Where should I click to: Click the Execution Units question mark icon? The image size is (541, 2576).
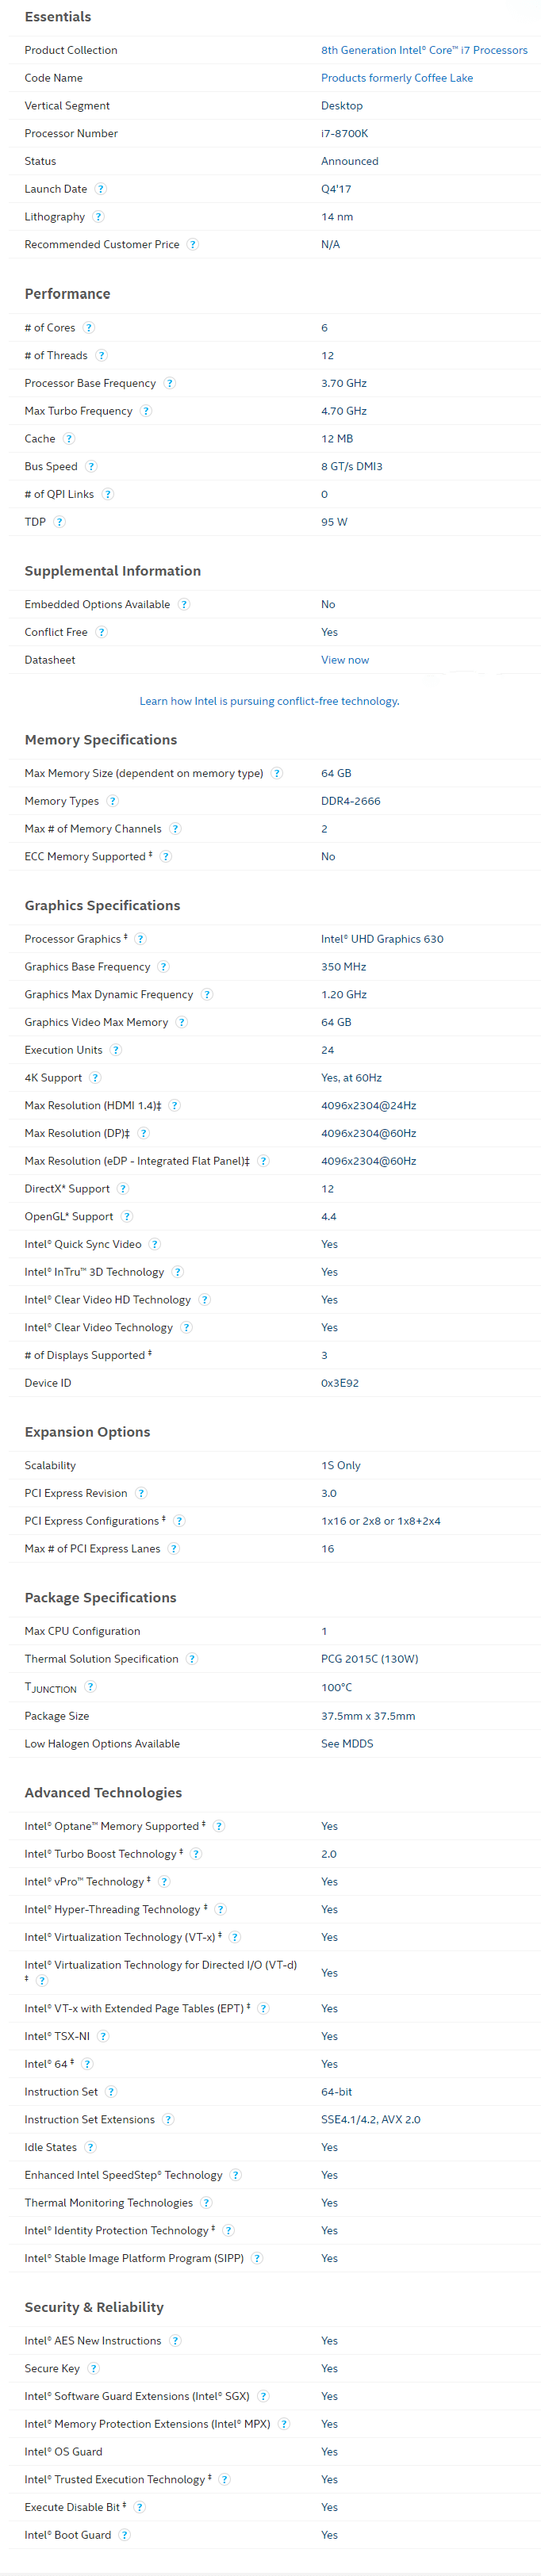(116, 1050)
